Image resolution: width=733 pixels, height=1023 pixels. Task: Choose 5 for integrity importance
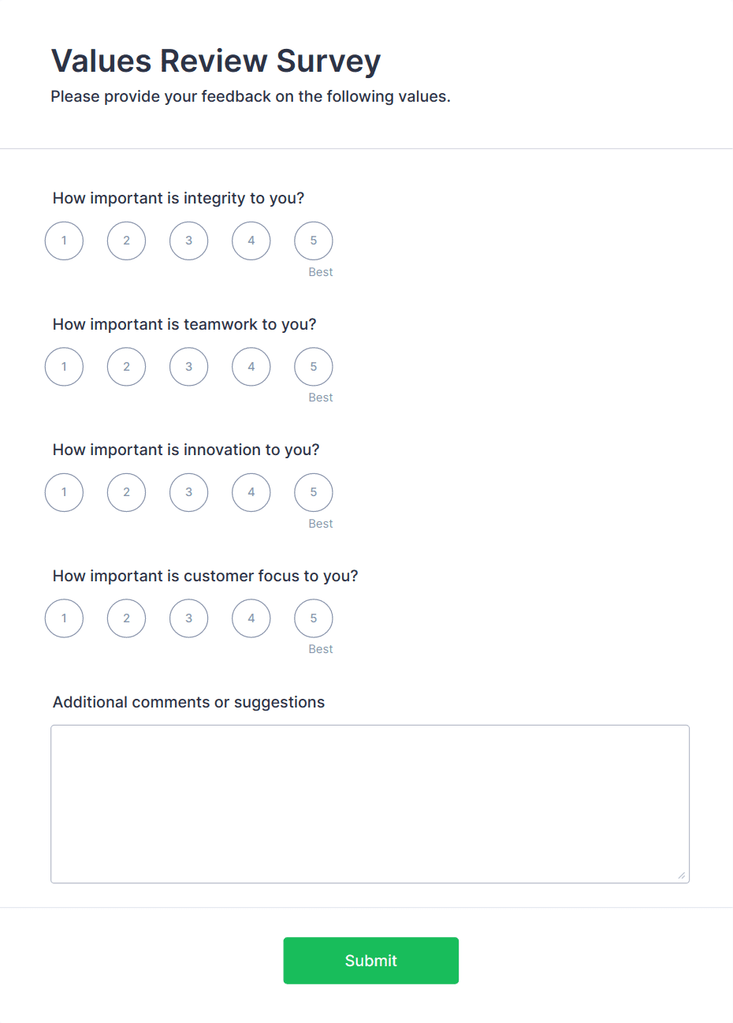314,241
